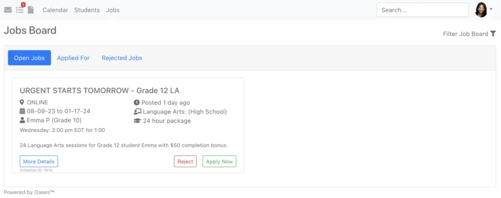Click the location pin icon beside ONLINE
The width and height of the screenshot is (501, 198).
click(22, 102)
